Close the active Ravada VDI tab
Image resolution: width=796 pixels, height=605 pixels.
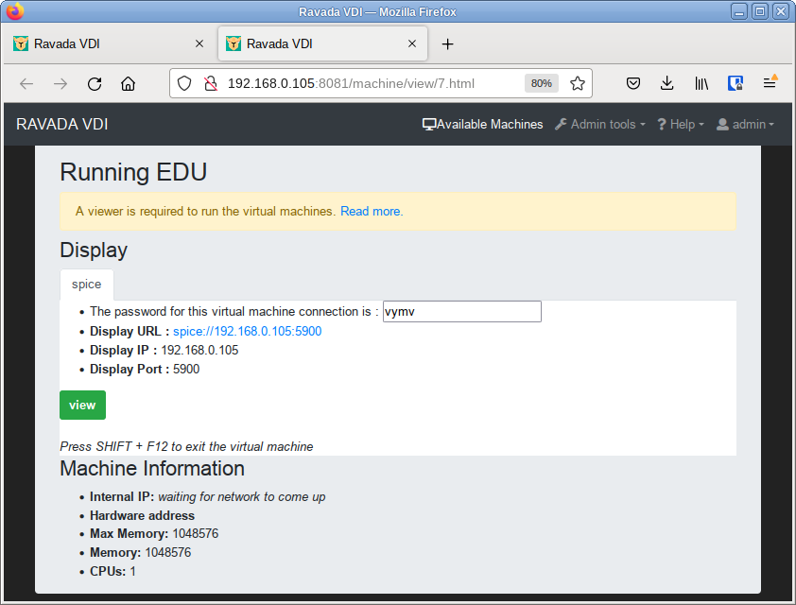pyautogui.click(x=412, y=43)
